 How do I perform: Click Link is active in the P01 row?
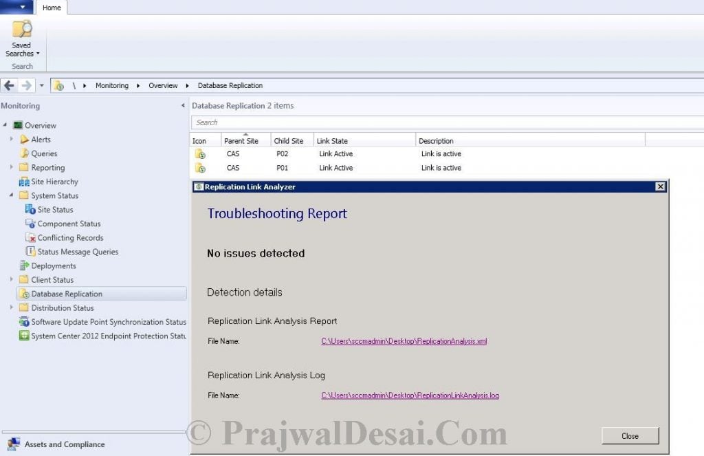click(441, 168)
